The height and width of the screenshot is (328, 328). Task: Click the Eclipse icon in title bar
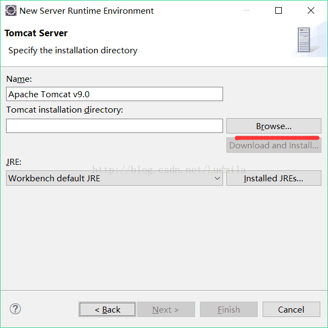[x=11, y=10]
